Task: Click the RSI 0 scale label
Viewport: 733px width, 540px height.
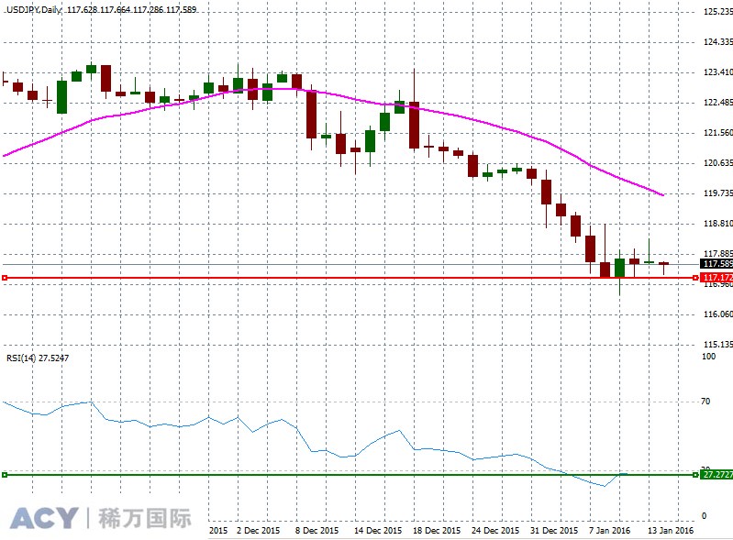Action: [x=705, y=516]
